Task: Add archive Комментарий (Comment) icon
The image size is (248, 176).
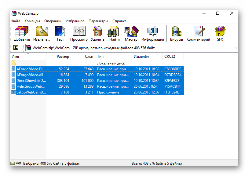Action: [x=198, y=33]
